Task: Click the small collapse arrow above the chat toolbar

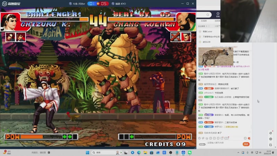Action: (250, 132)
